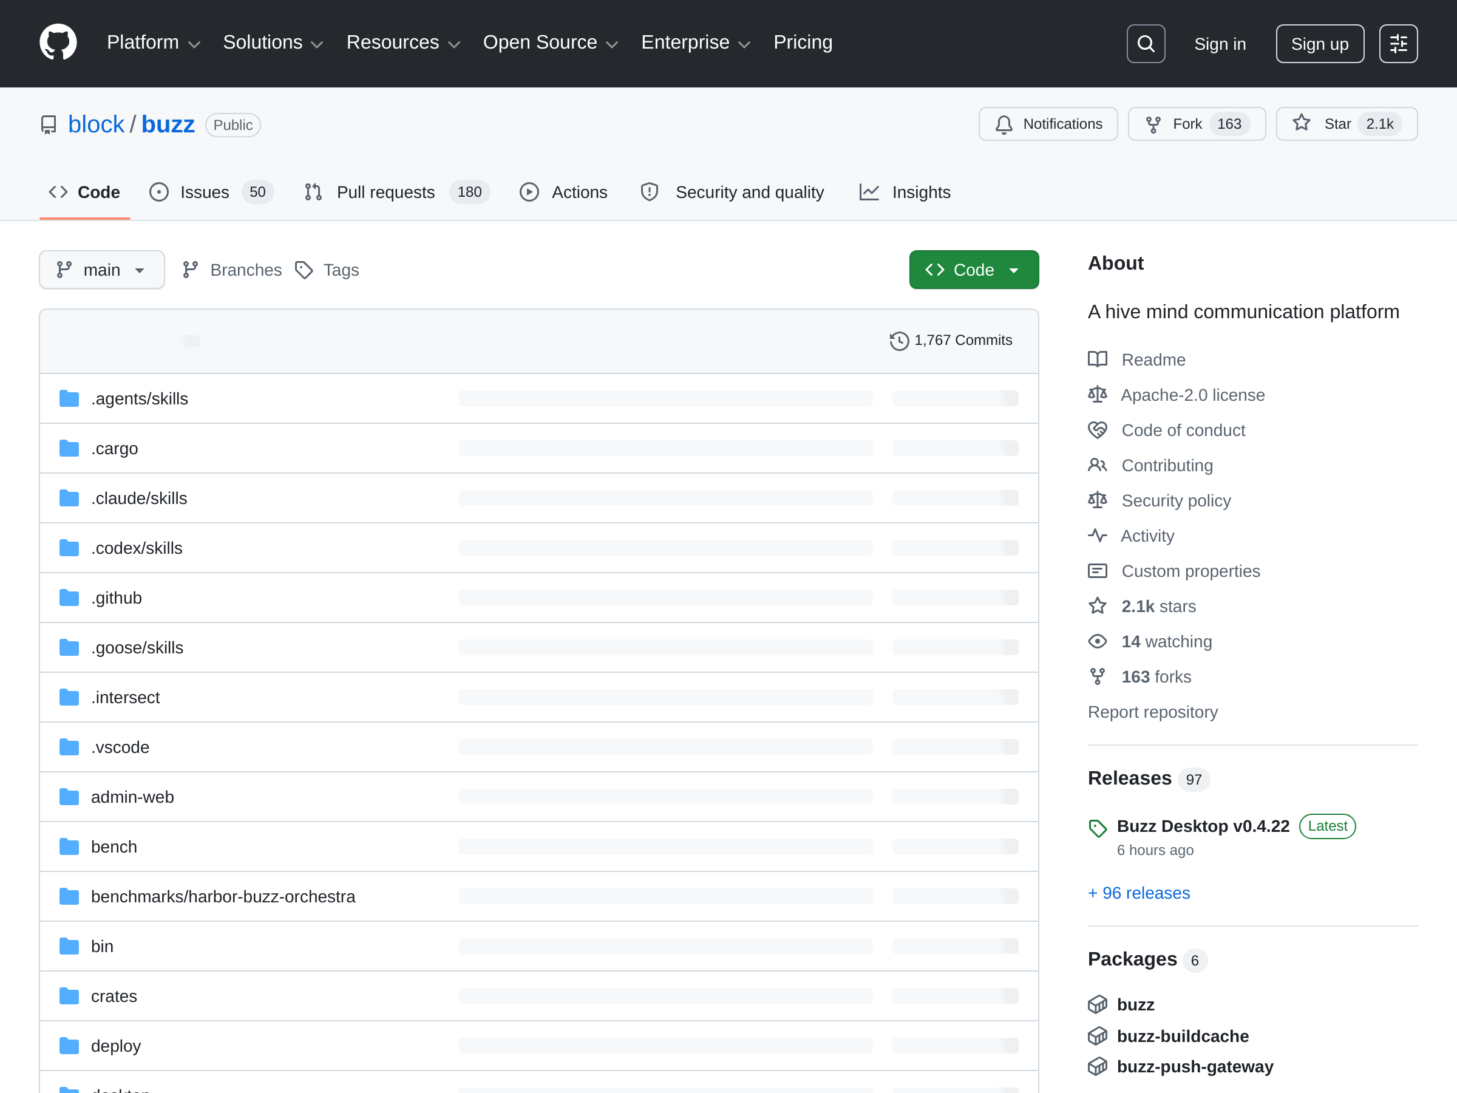
Task: Expand the Platform menu
Action: (x=154, y=43)
